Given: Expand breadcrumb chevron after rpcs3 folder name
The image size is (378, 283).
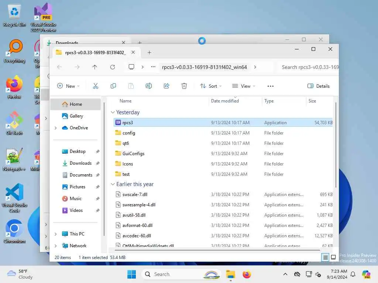Looking at the screenshot, I should coord(255,67).
